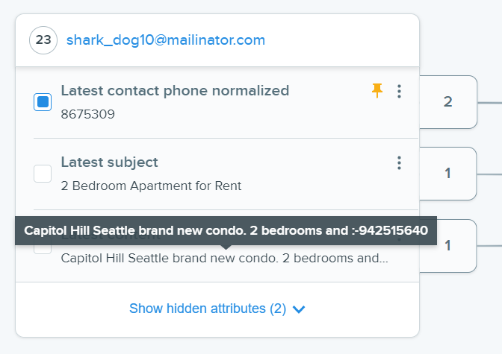
Task: Click the dark tooltip showing full content
Action: 226,231
